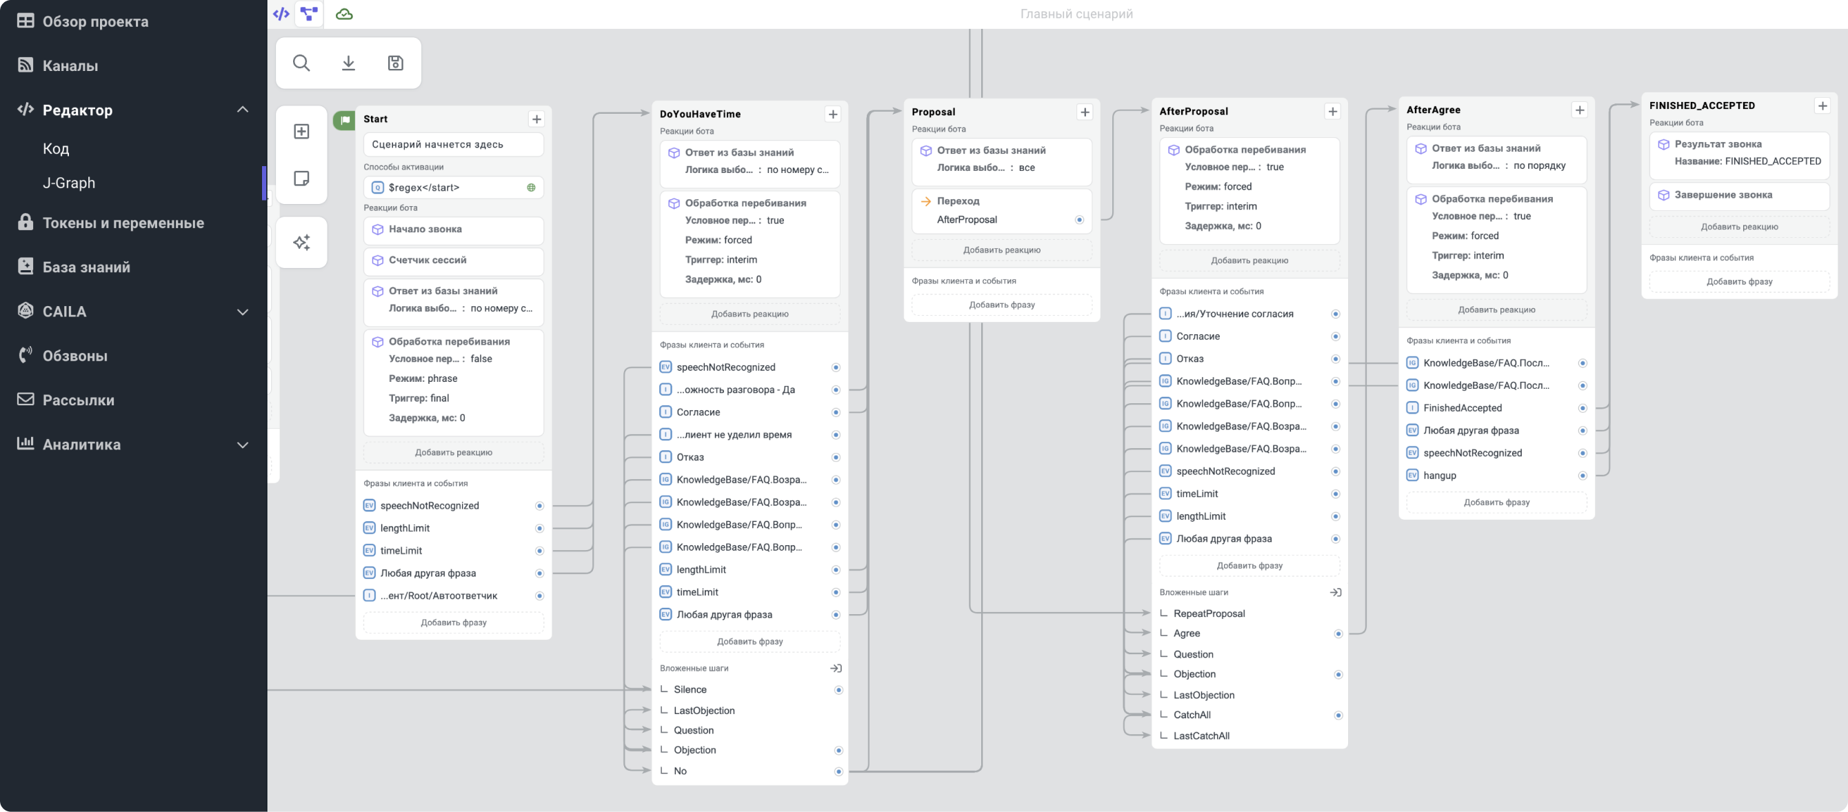Screen dimensions: 1848x812
Task: Select Завершение звонка reaction in FINISHED_ACCEPTED
Action: pyautogui.click(x=1739, y=195)
